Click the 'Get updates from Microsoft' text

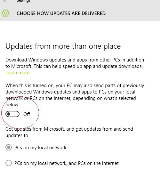coord(69,129)
